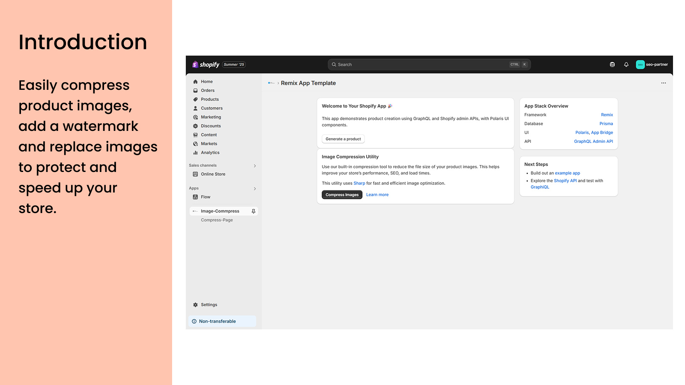Click the Remix App Template page title
Screen dimensions: 685x385
(308, 83)
